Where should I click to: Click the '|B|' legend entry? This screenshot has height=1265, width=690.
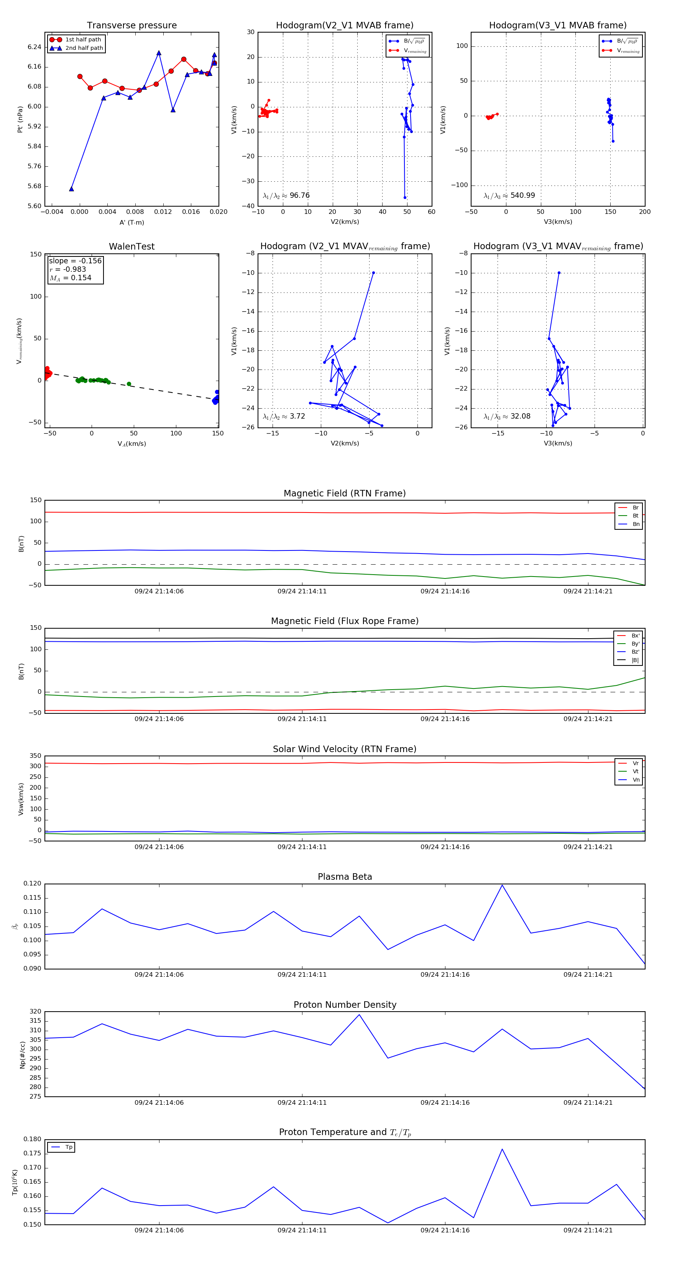click(628, 660)
